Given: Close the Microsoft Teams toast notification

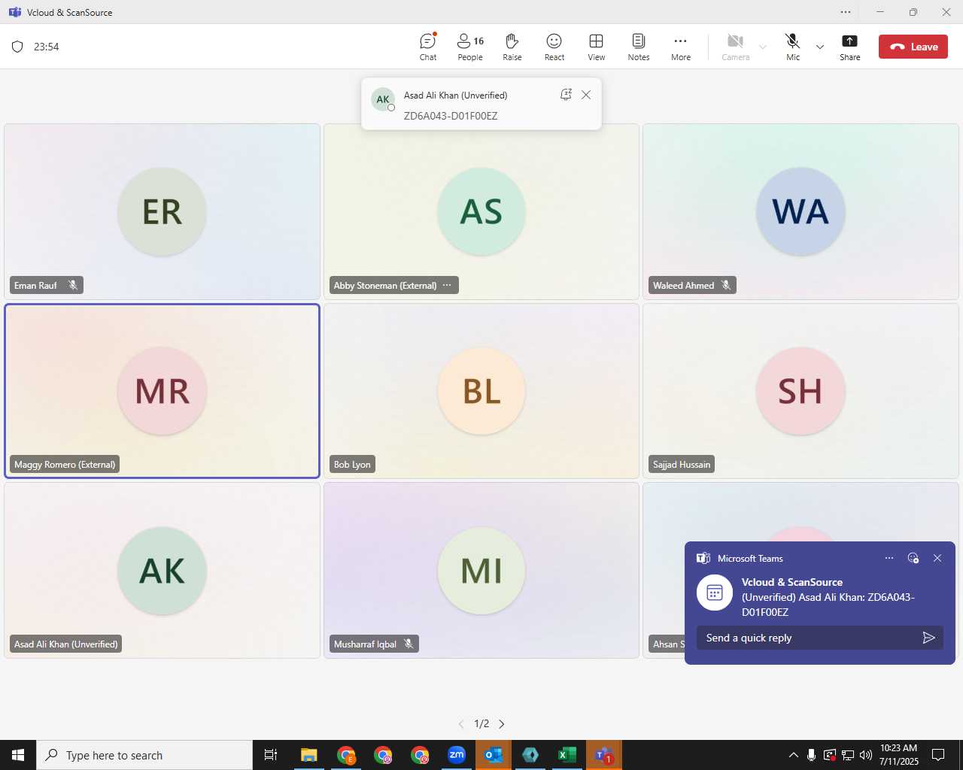Looking at the screenshot, I should [937, 558].
